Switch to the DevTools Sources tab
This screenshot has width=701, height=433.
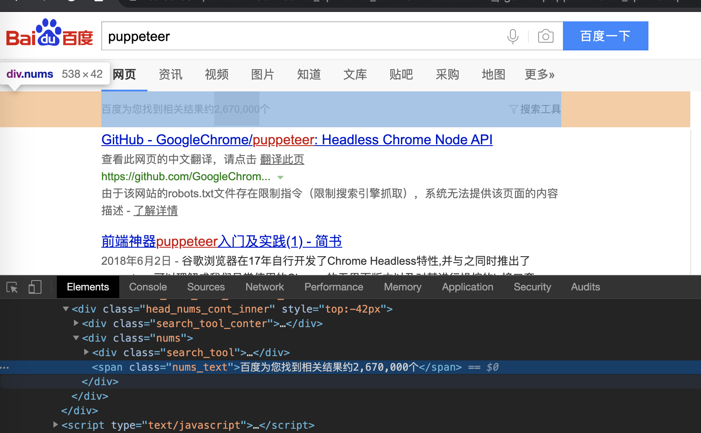206,287
